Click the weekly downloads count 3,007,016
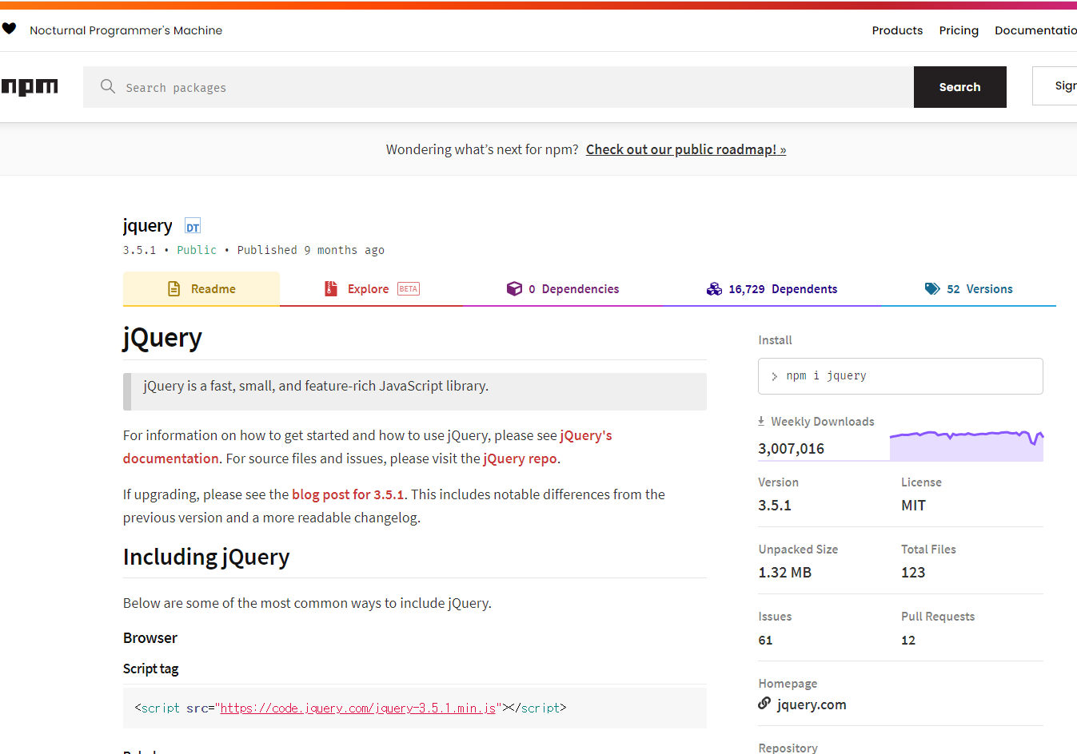Image resolution: width=1077 pixels, height=754 pixels. (x=791, y=449)
